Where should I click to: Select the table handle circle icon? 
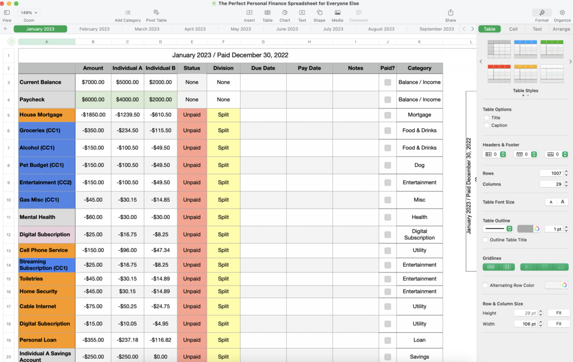click(x=11, y=42)
